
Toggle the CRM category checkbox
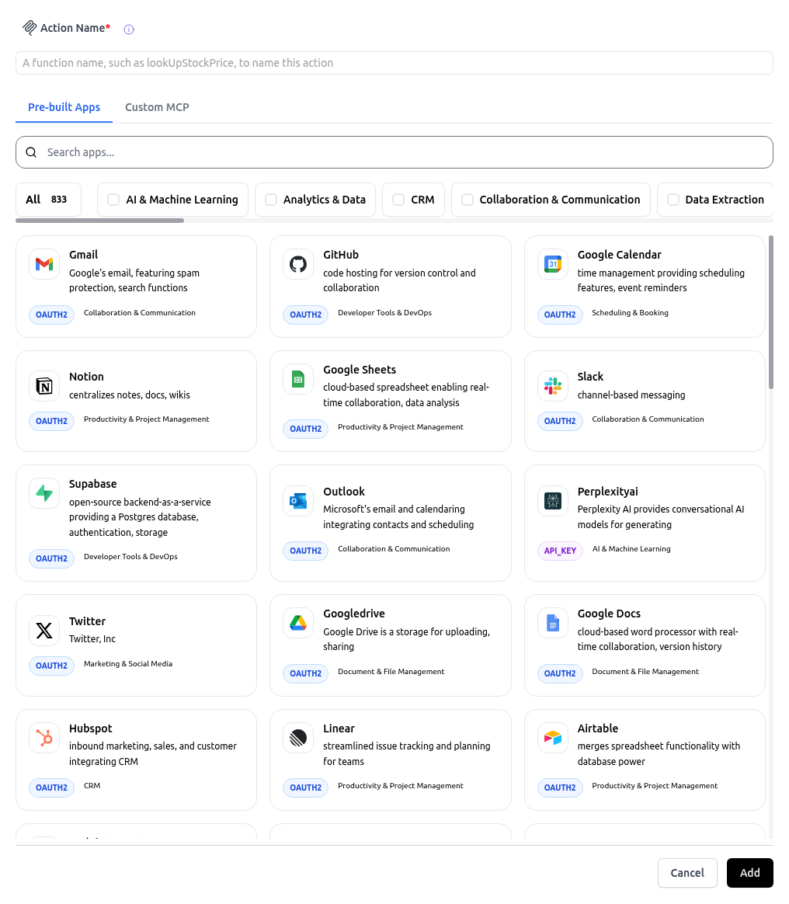[398, 200]
